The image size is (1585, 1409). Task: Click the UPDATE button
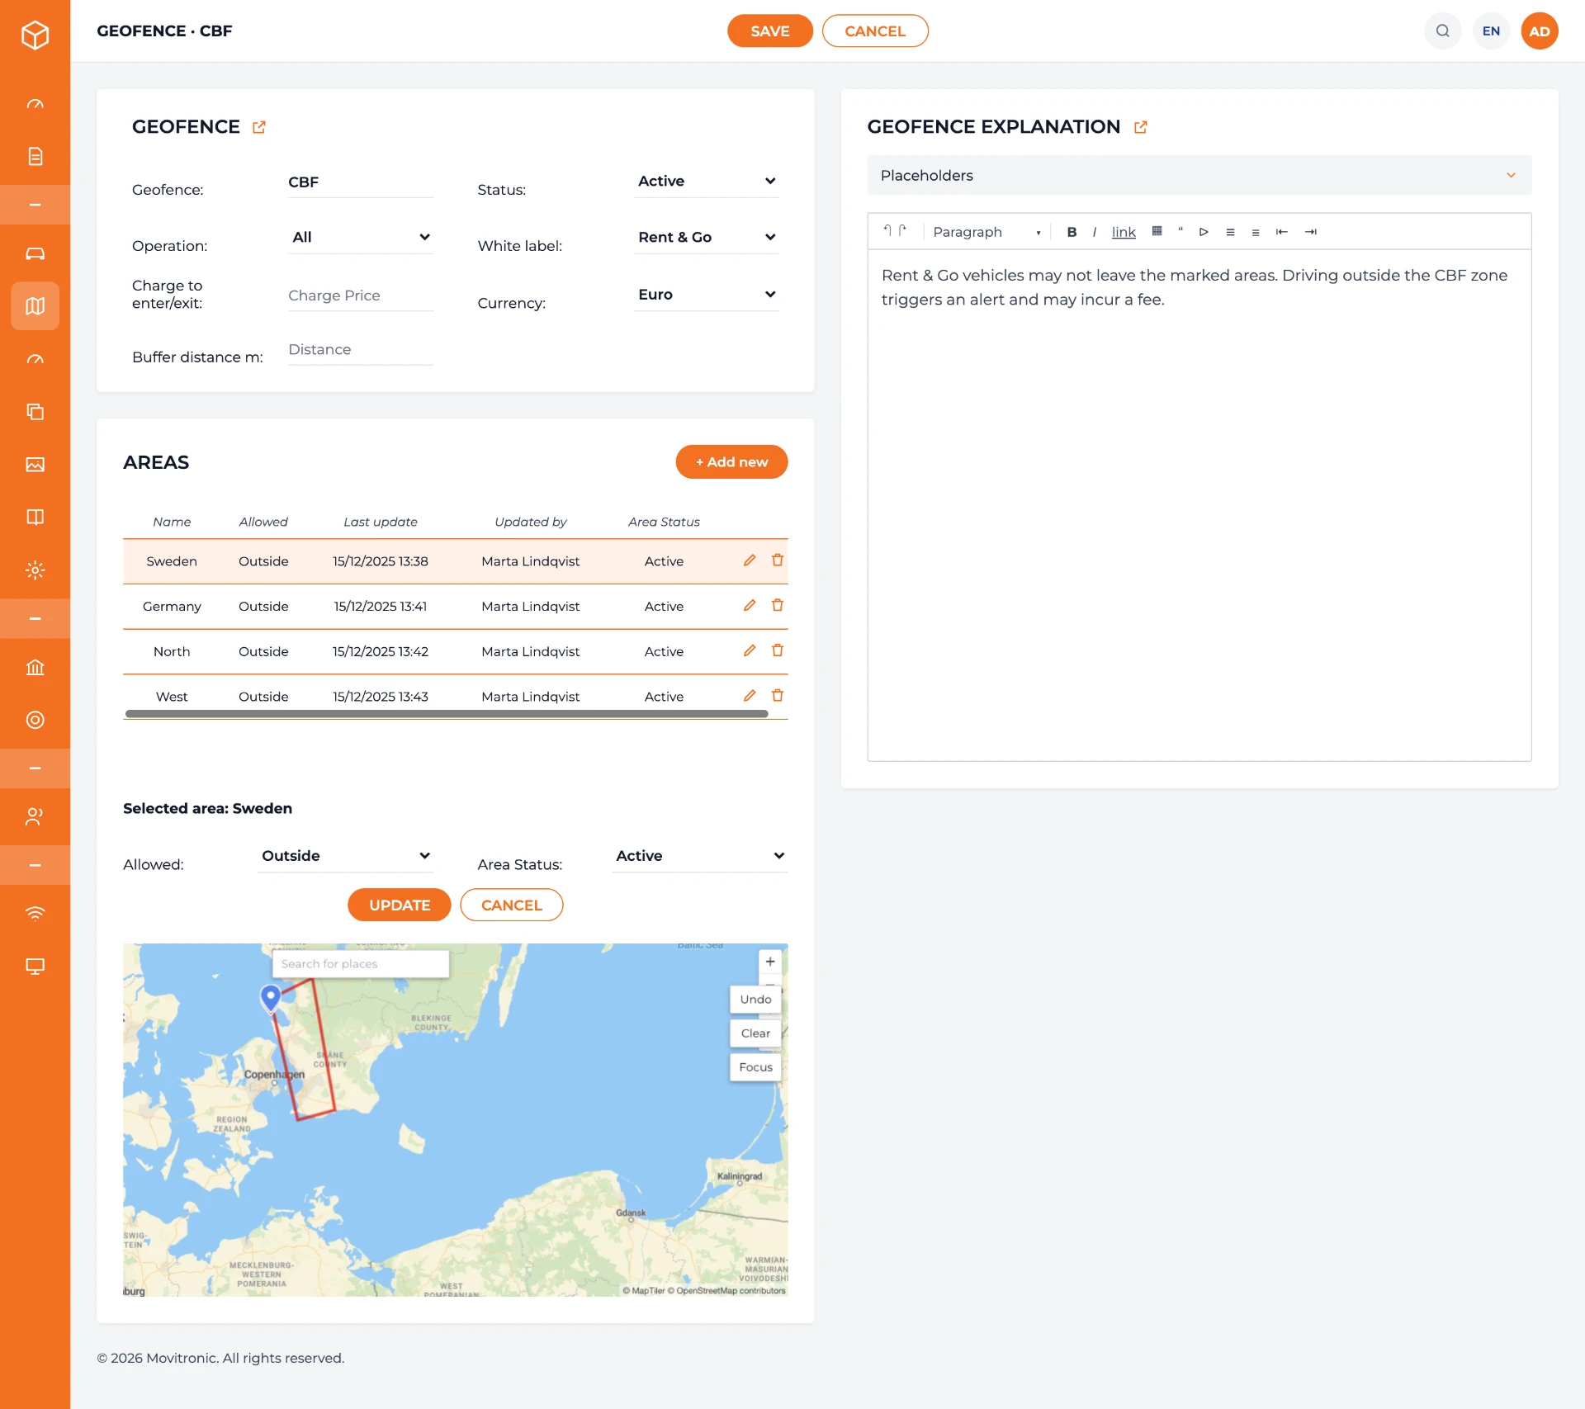pos(399,905)
